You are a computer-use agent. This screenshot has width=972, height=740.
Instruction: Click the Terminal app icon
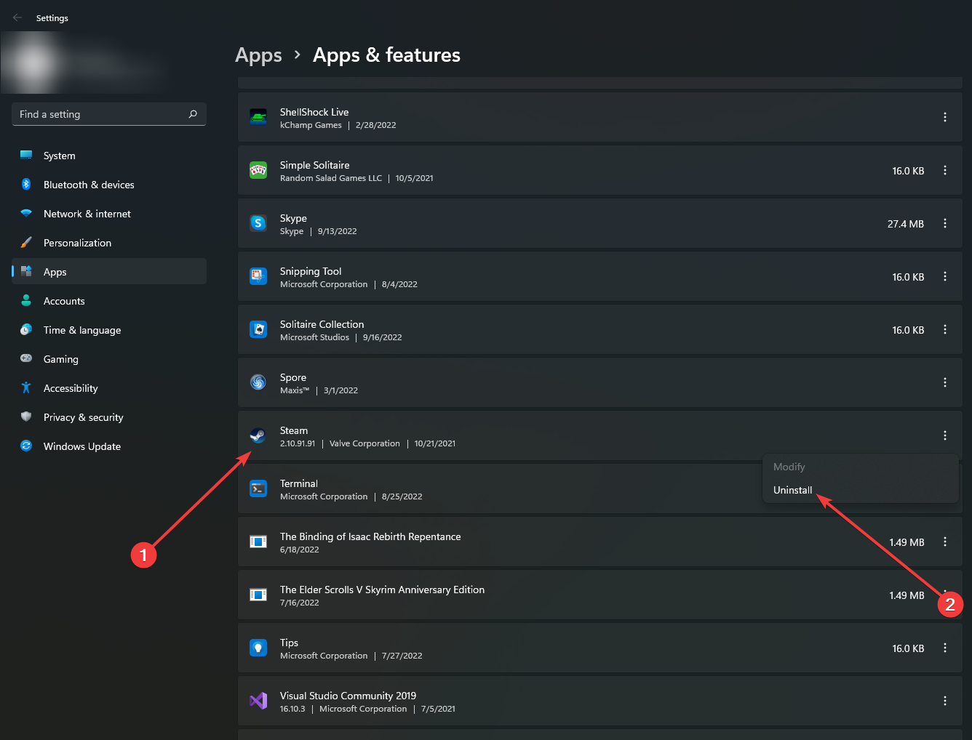tap(258, 488)
